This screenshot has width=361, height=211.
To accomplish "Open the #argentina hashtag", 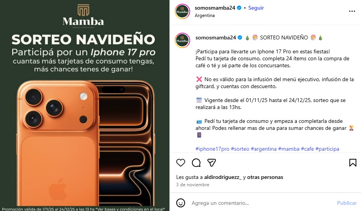I will 263,149.
